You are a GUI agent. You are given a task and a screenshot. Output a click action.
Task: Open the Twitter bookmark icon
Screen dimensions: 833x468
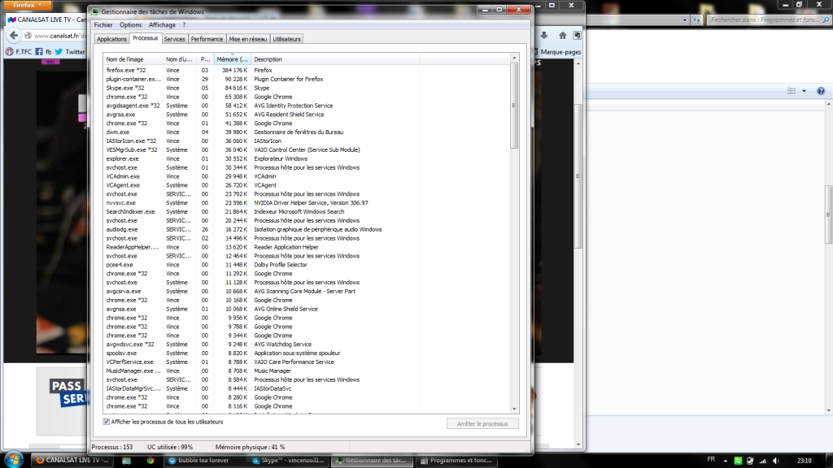click(59, 51)
